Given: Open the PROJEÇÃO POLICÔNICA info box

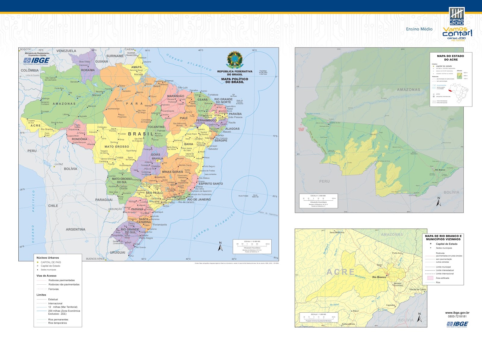Looking at the screenshot, I should (x=252, y=248).
